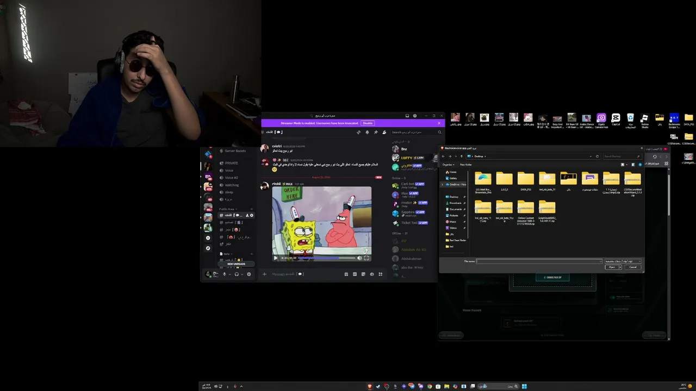
Task: Open the sticker picker in Discord
Action: click(363, 274)
